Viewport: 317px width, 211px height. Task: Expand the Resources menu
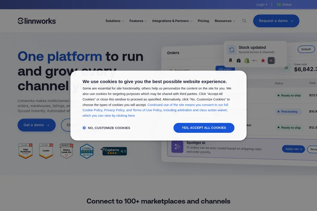(x=225, y=21)
